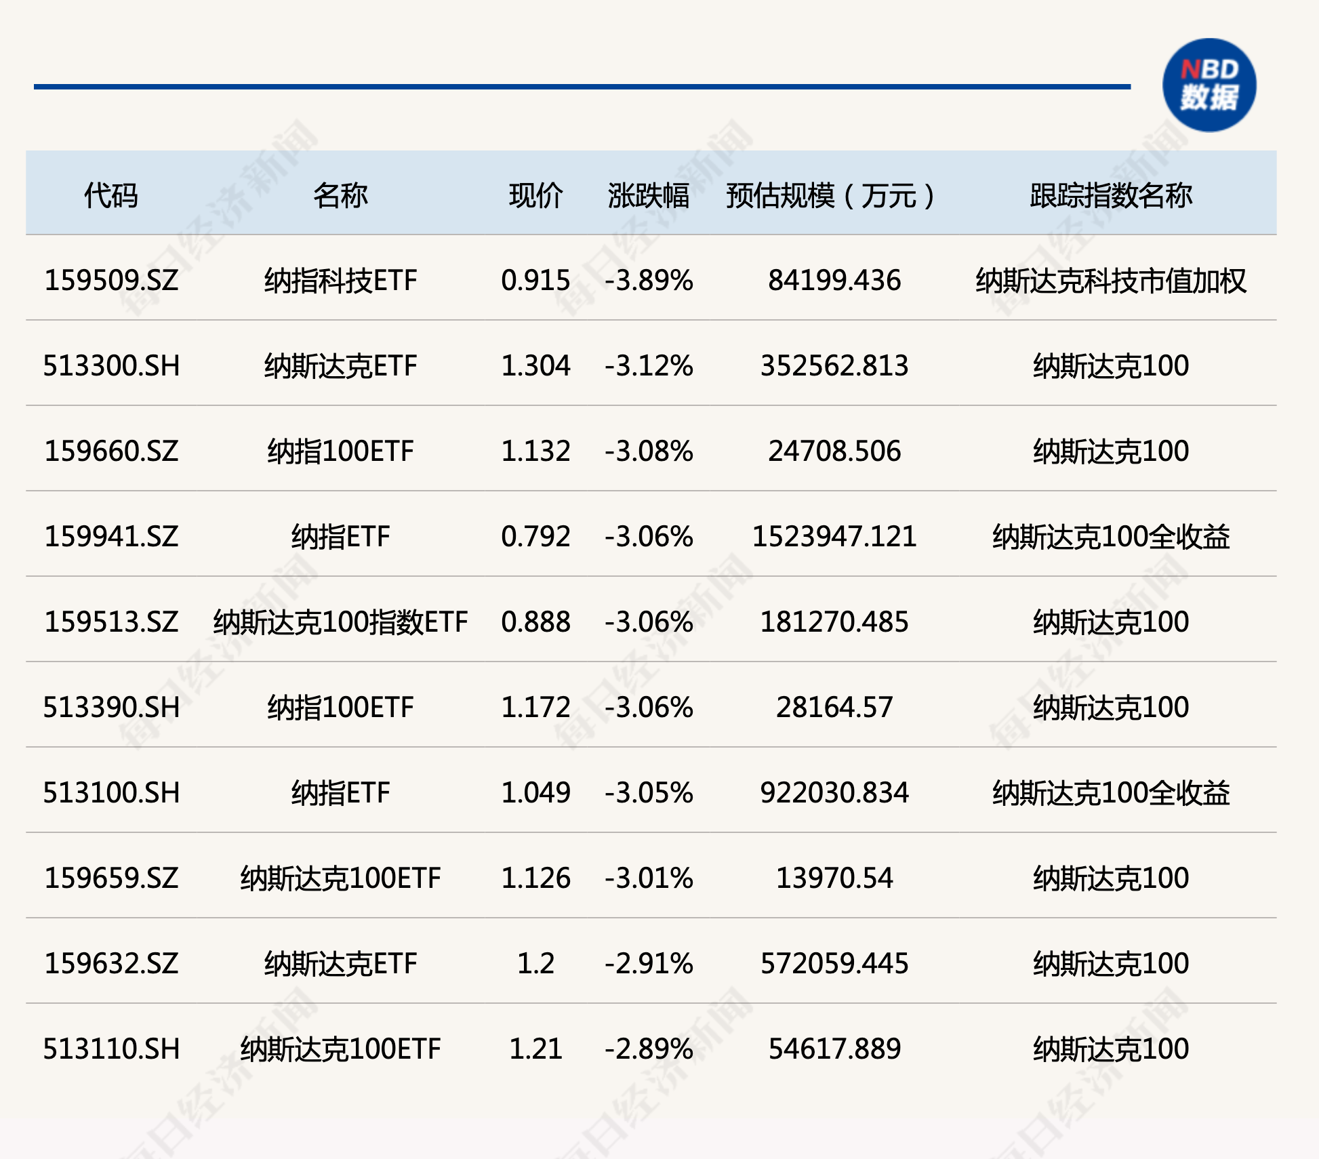Click the -3.89% change value
The width and height of the screenshot is (1319, 1159).
[649, 281]
